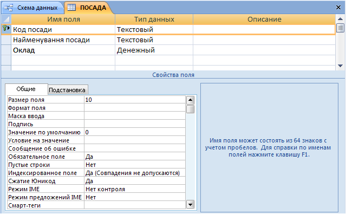Click the primary key icon row selector

click(x=6, y=29)
